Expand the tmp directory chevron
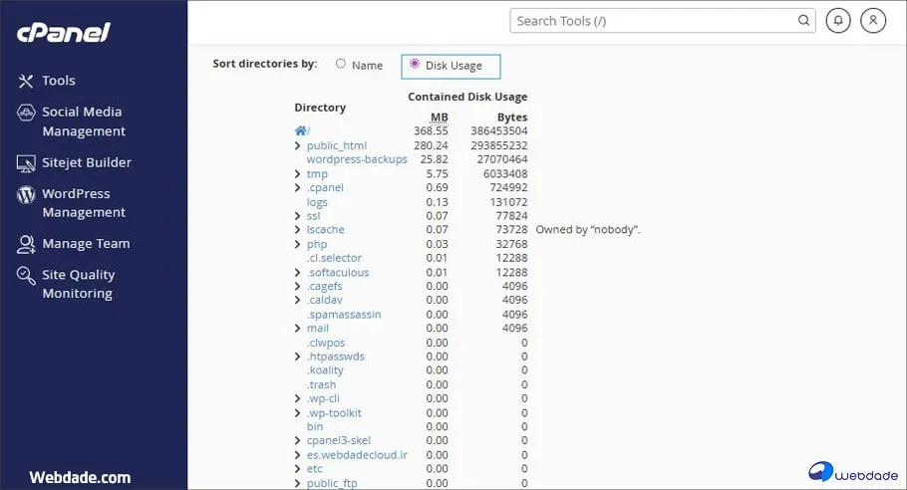 pyautogui.click(x=298, y=174)
